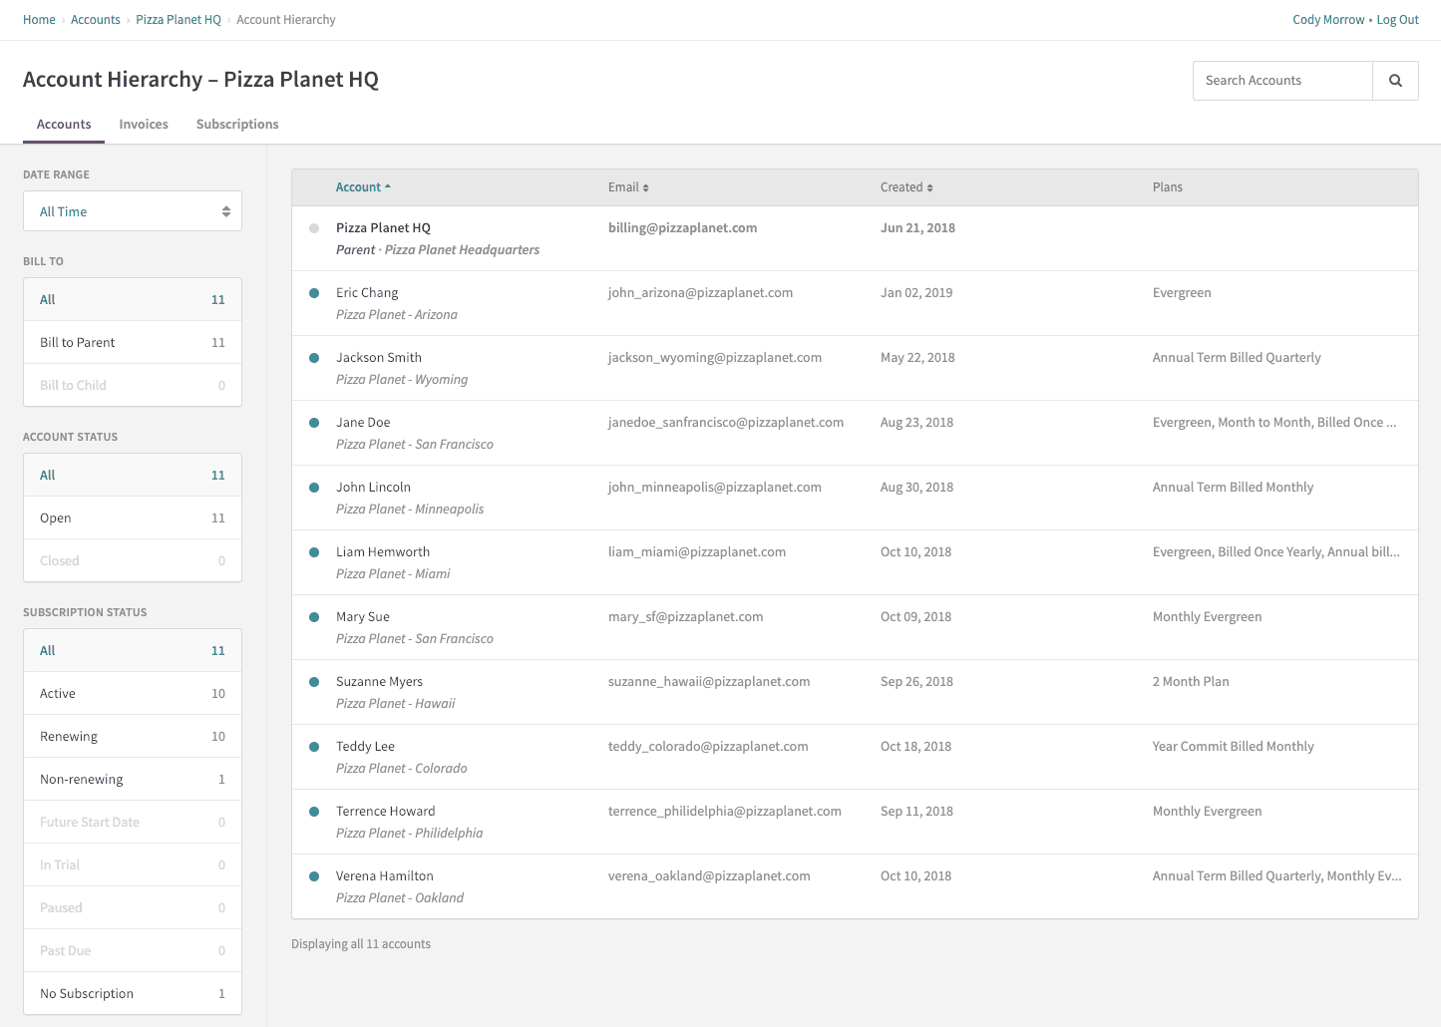Enable the Non-renewing subscription filter
This screenshot has height=1027, width=1441.
[132, 779]
